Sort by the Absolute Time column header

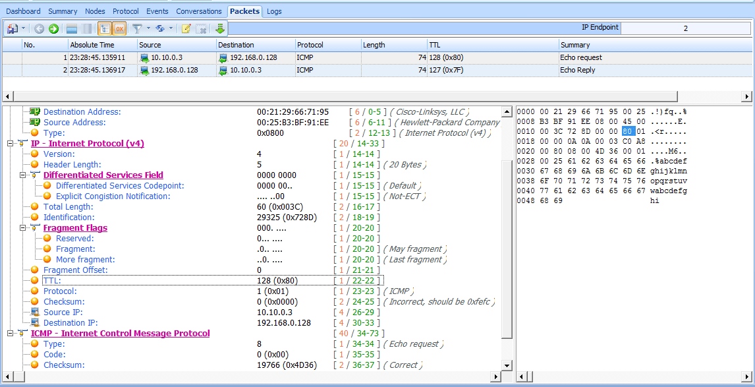click(103, 45)
